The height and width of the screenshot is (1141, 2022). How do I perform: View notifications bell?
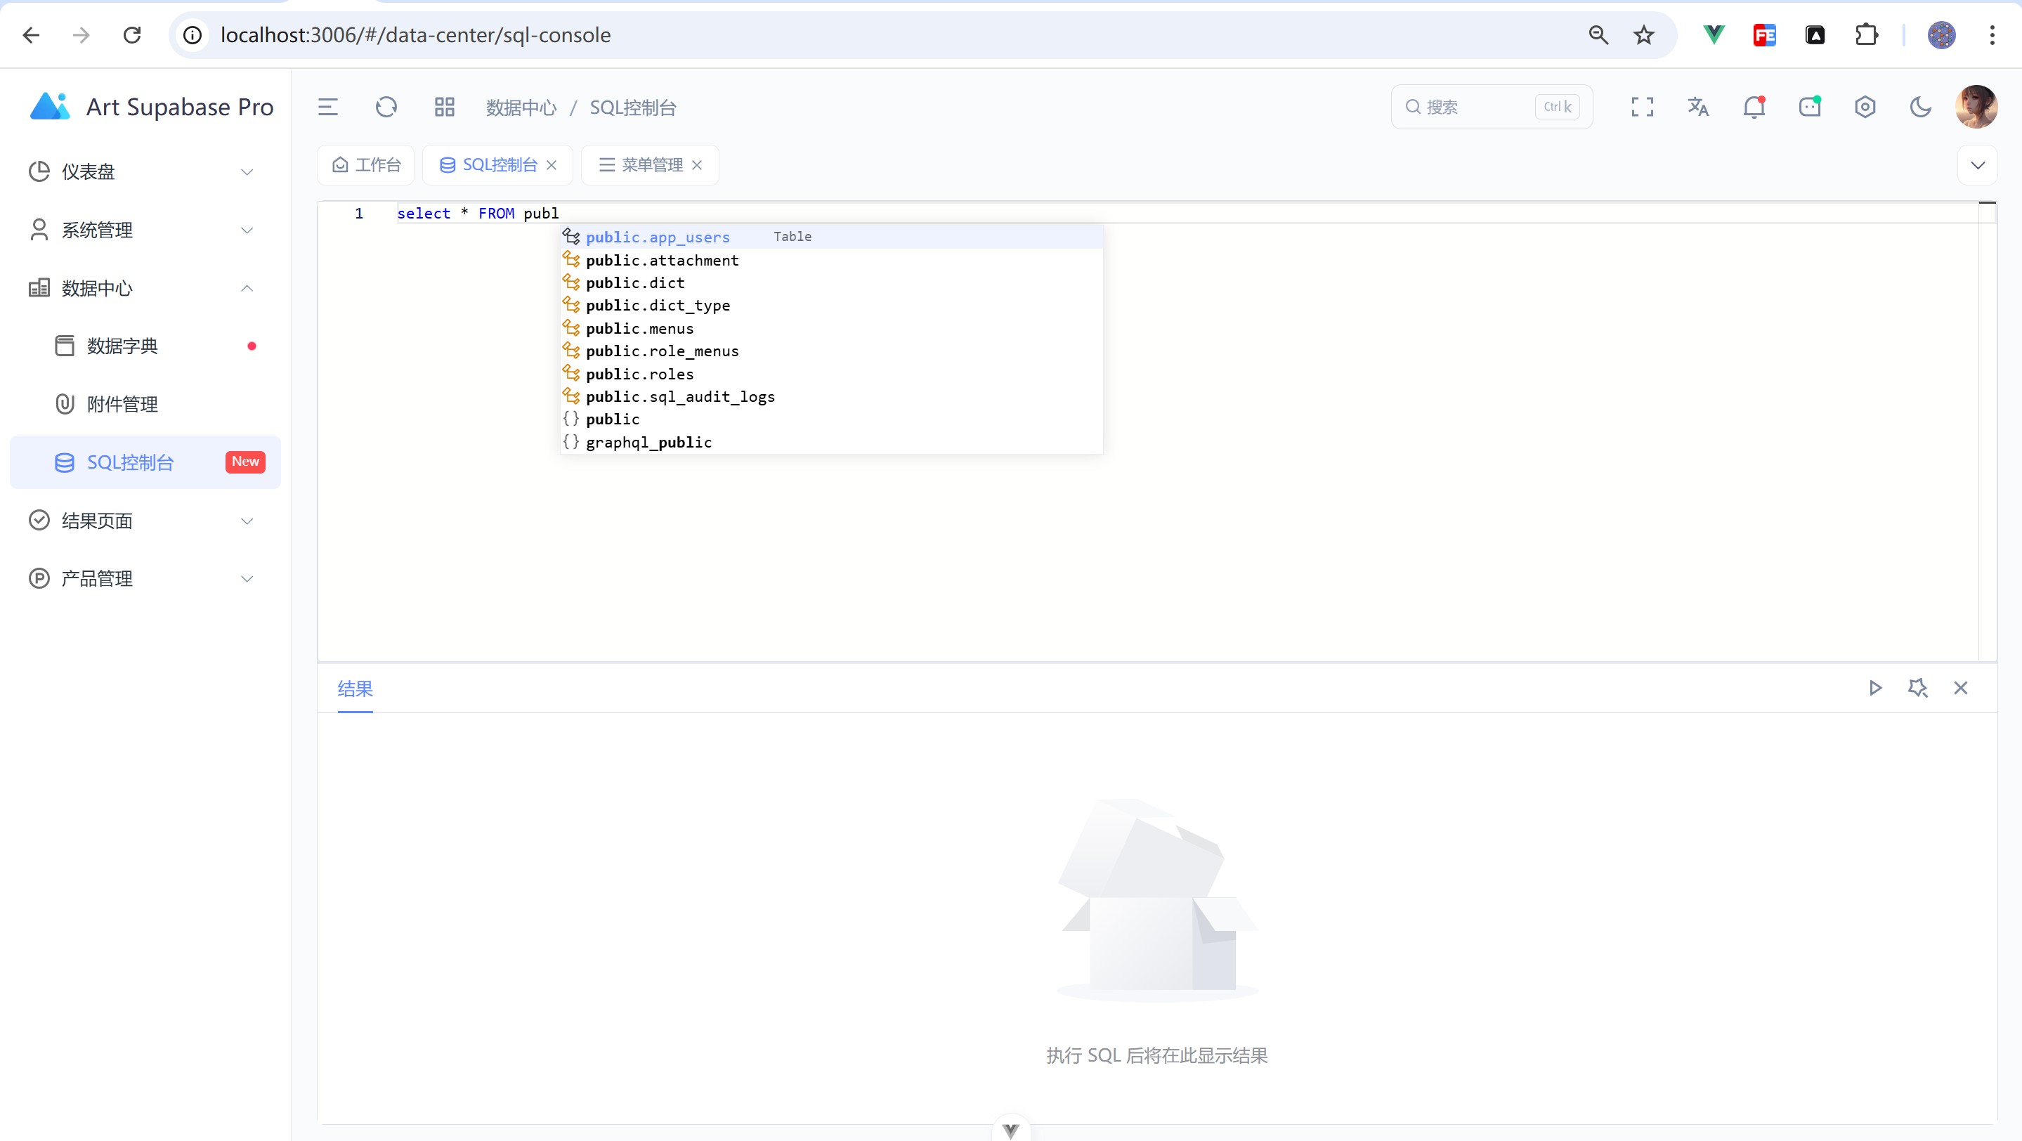[1754, 107]
